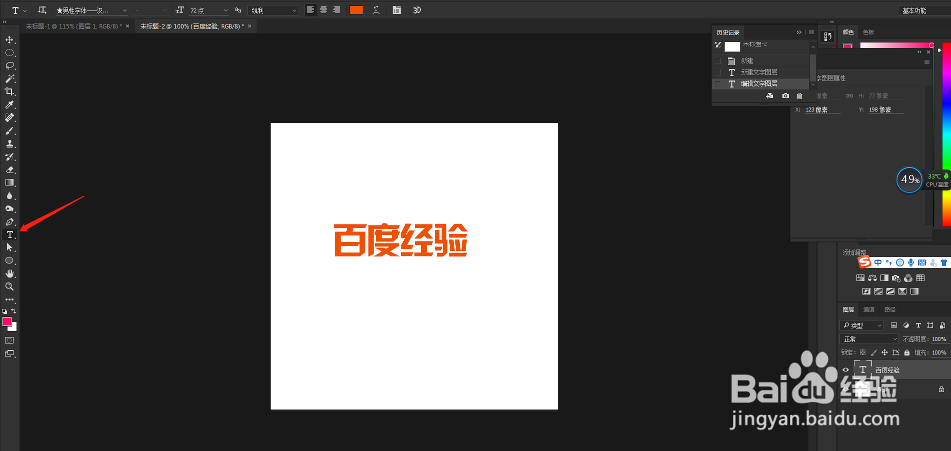Viewport: 951px width, 451px height.
Task: Select the Eraser tool
Action: pos(10,169)
